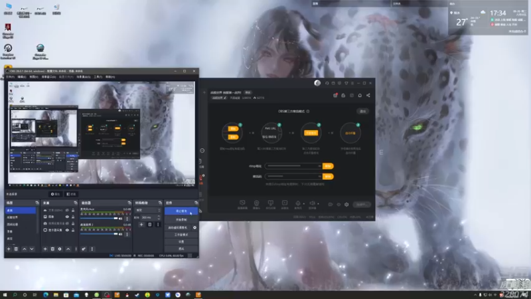Click the microphone icon in streaming toolbar
Image resolution: width=531 pixels, height=299 pixels.
point(298,203)
